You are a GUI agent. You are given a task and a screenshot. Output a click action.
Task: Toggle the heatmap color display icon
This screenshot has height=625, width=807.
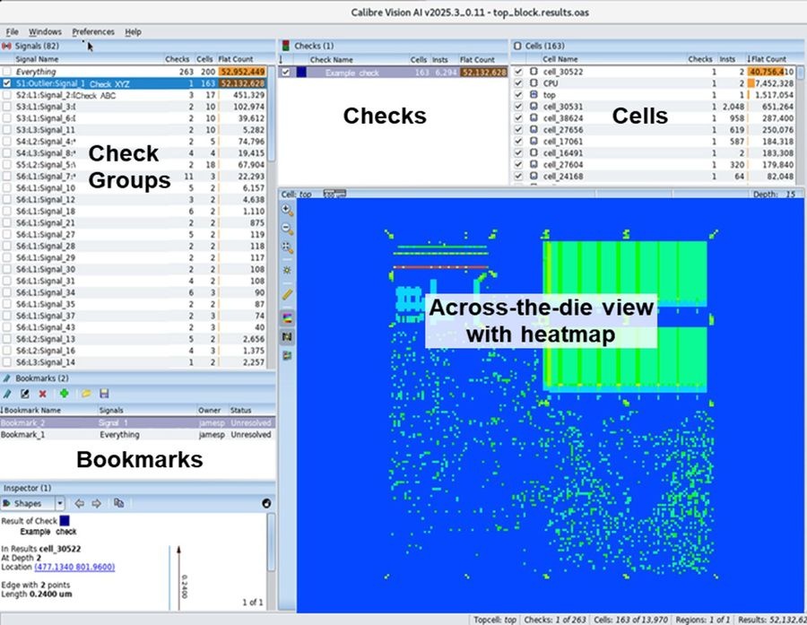tap(287, 317)
